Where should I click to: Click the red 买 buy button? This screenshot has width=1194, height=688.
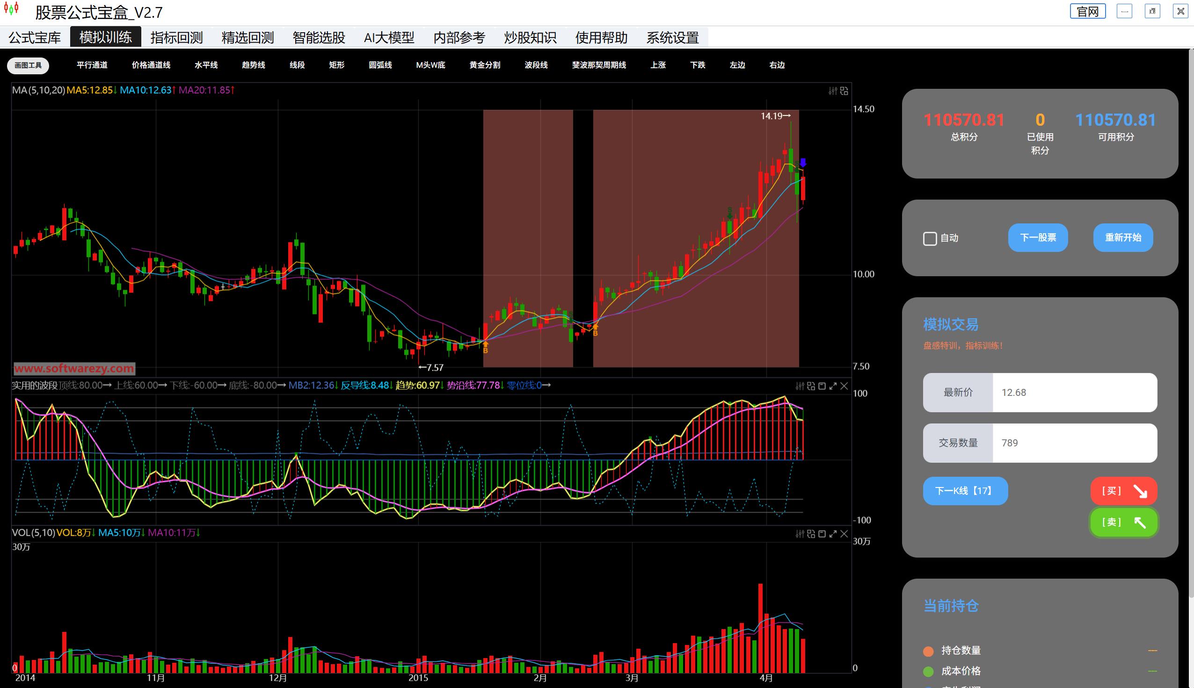tap(1123, 491)
